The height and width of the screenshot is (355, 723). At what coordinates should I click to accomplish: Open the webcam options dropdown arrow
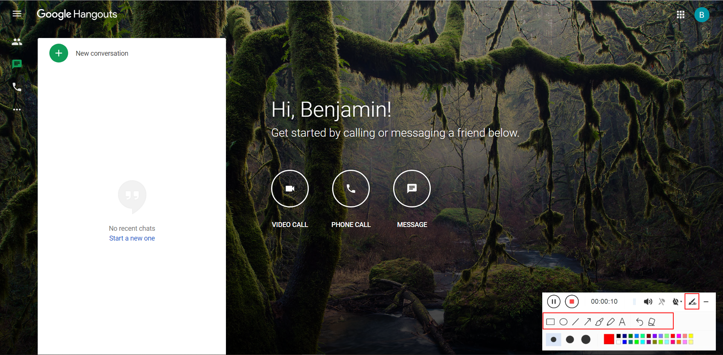(681, 302)
